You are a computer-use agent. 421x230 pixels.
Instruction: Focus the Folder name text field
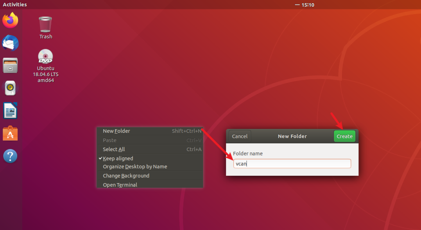tap(292, 164)
